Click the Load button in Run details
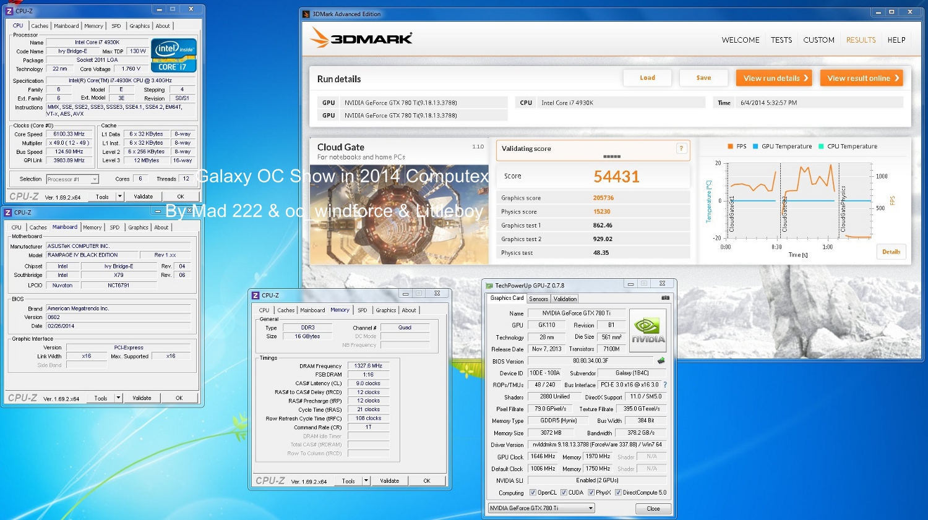Viewport: 928px width, 520px height. coord(648,78)
